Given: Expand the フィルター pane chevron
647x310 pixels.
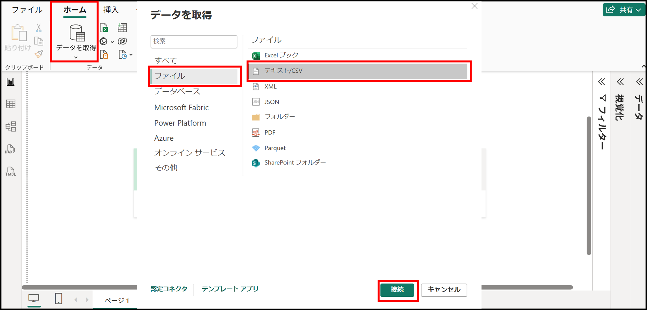Looking at the screenshot, I should [601, 82].
